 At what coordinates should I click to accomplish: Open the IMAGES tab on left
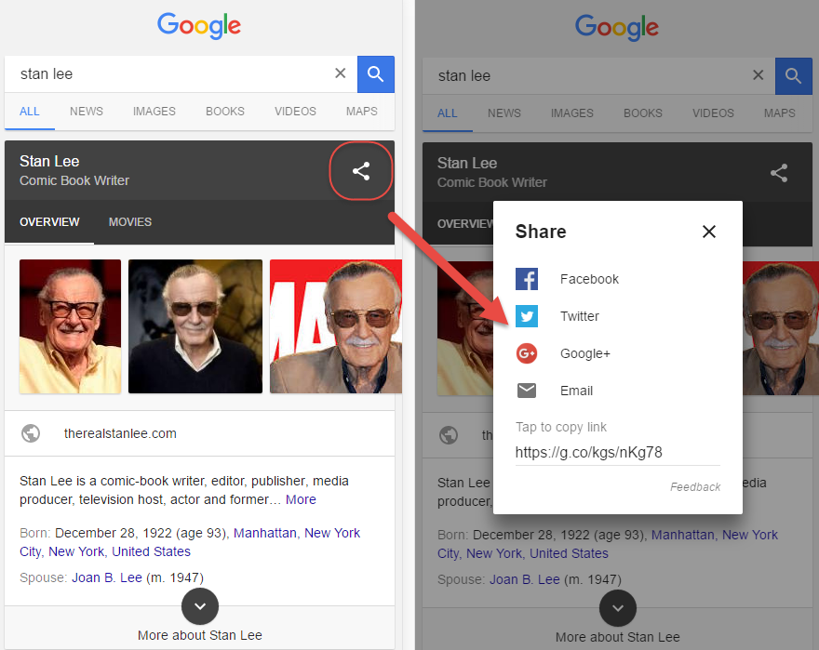pyautogui.click(x=154, y=112)
